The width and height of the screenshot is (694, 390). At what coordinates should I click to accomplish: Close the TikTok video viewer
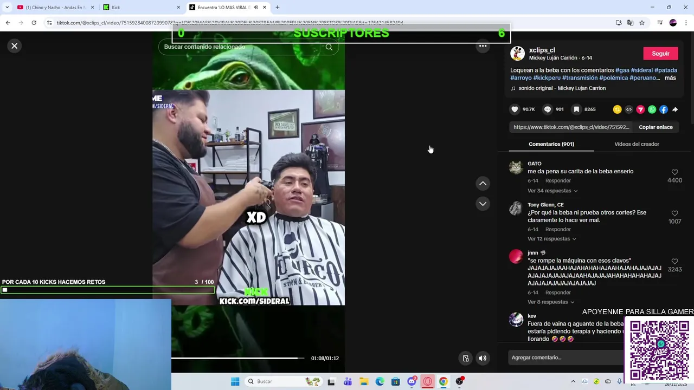[15, 46]
